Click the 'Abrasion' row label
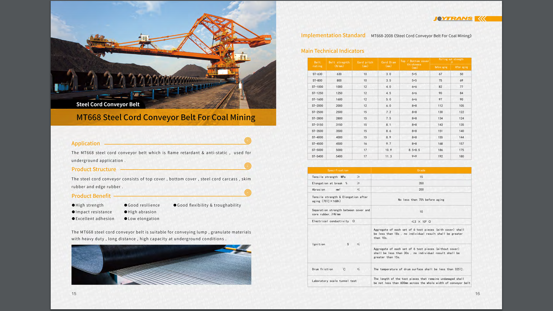Screen dimensions: 553x311 click(x=319, y=190)
